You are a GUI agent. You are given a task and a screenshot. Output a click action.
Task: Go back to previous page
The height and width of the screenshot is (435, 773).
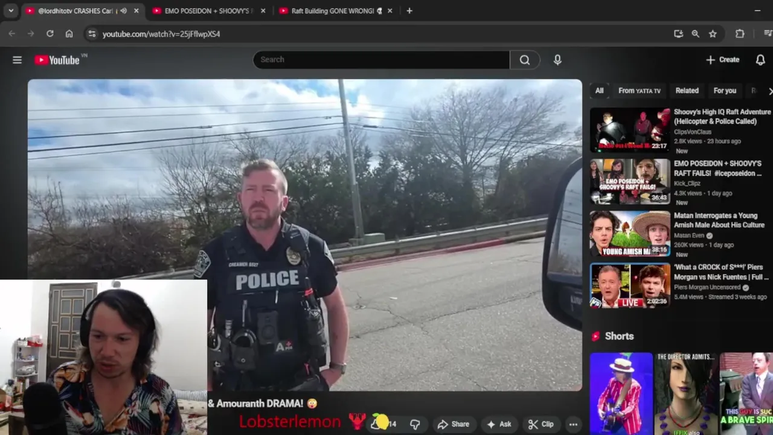click(x=12, y=34)
